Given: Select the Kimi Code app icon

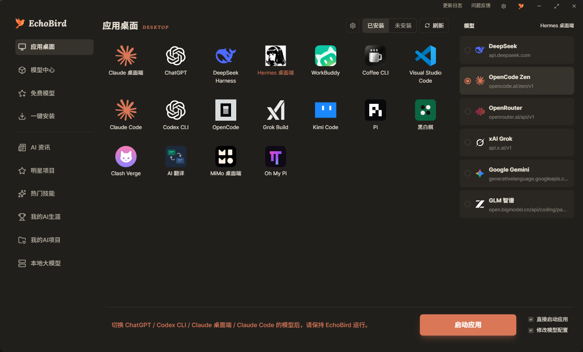Looking at the screenshot, I should coord(325,110).
